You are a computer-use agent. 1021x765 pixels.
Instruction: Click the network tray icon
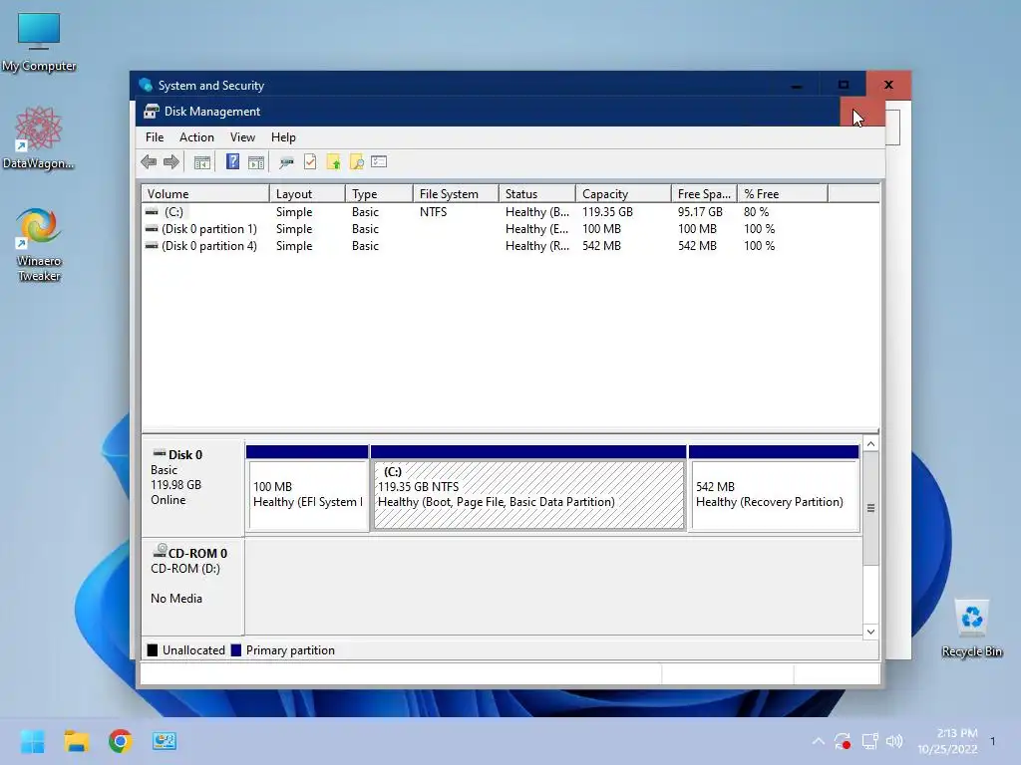click(x=869, y=741)
